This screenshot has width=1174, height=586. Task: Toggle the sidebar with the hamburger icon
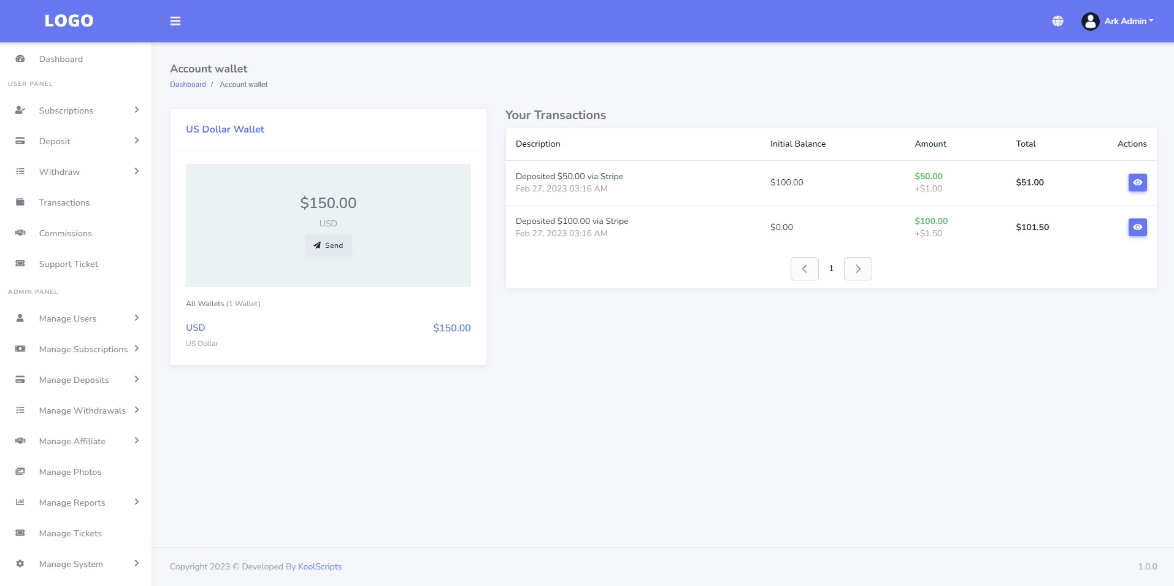click(x=175, y=21)
